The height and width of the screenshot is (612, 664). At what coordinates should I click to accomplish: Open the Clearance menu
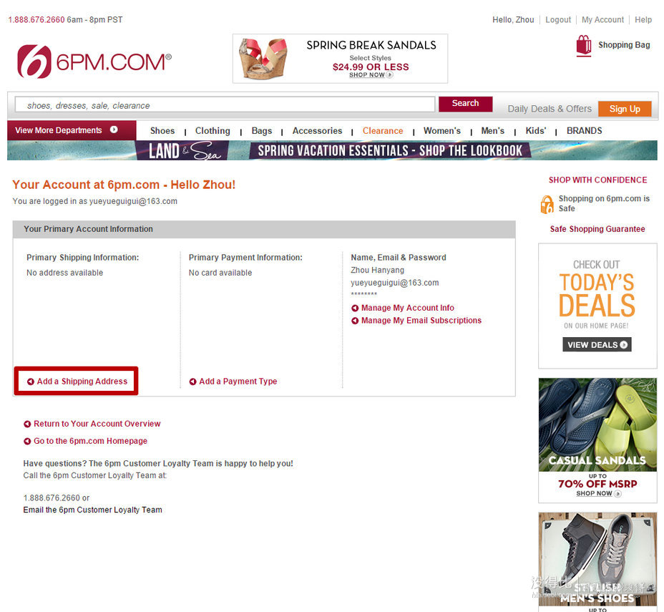[383, 131]
